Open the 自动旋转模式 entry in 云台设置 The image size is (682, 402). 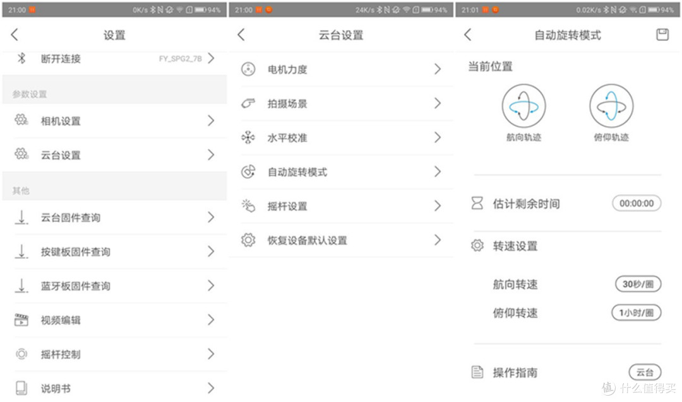342,172
